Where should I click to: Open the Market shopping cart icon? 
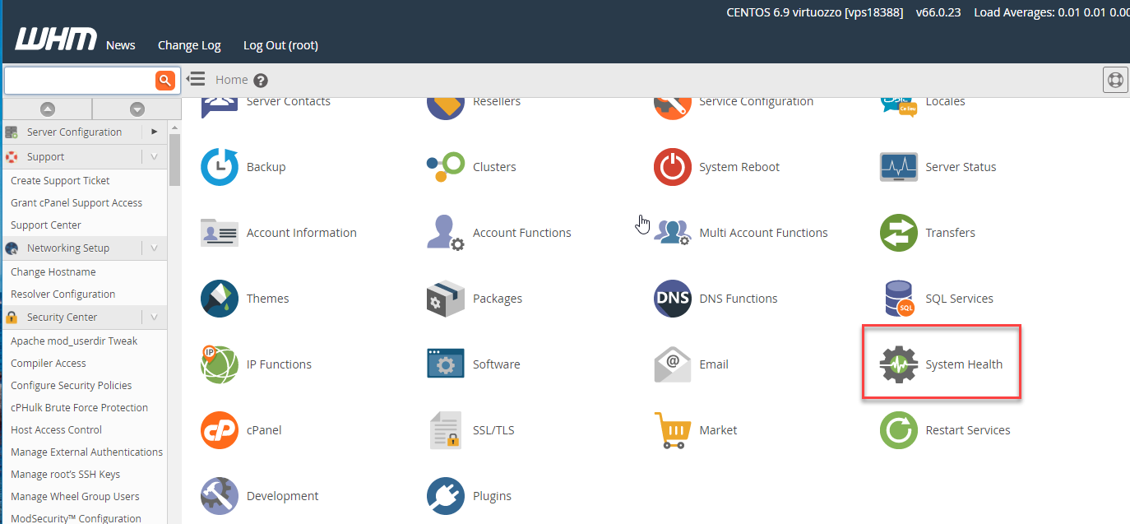point(672,430)
